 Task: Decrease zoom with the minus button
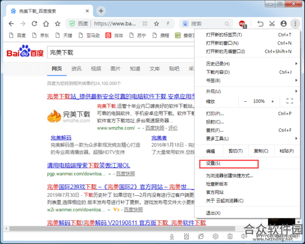coord(245,101)
